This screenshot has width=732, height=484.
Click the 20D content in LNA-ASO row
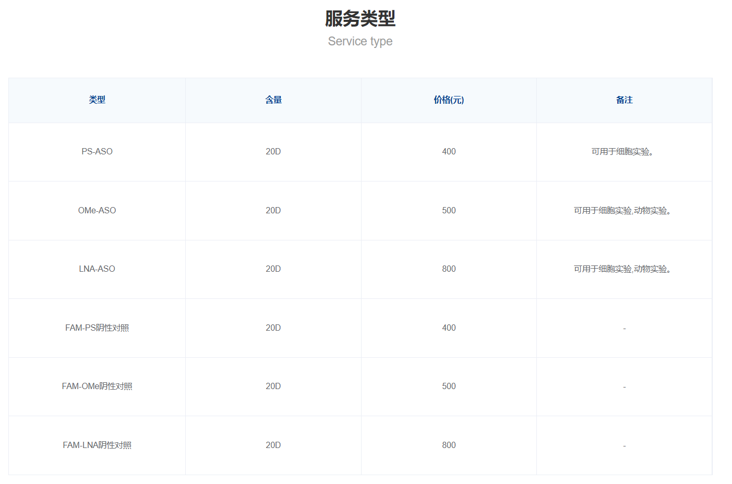click(273, 269)
